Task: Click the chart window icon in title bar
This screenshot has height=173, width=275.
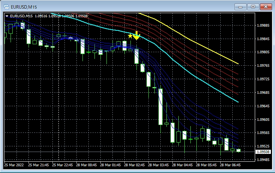Action: point(6,6)
